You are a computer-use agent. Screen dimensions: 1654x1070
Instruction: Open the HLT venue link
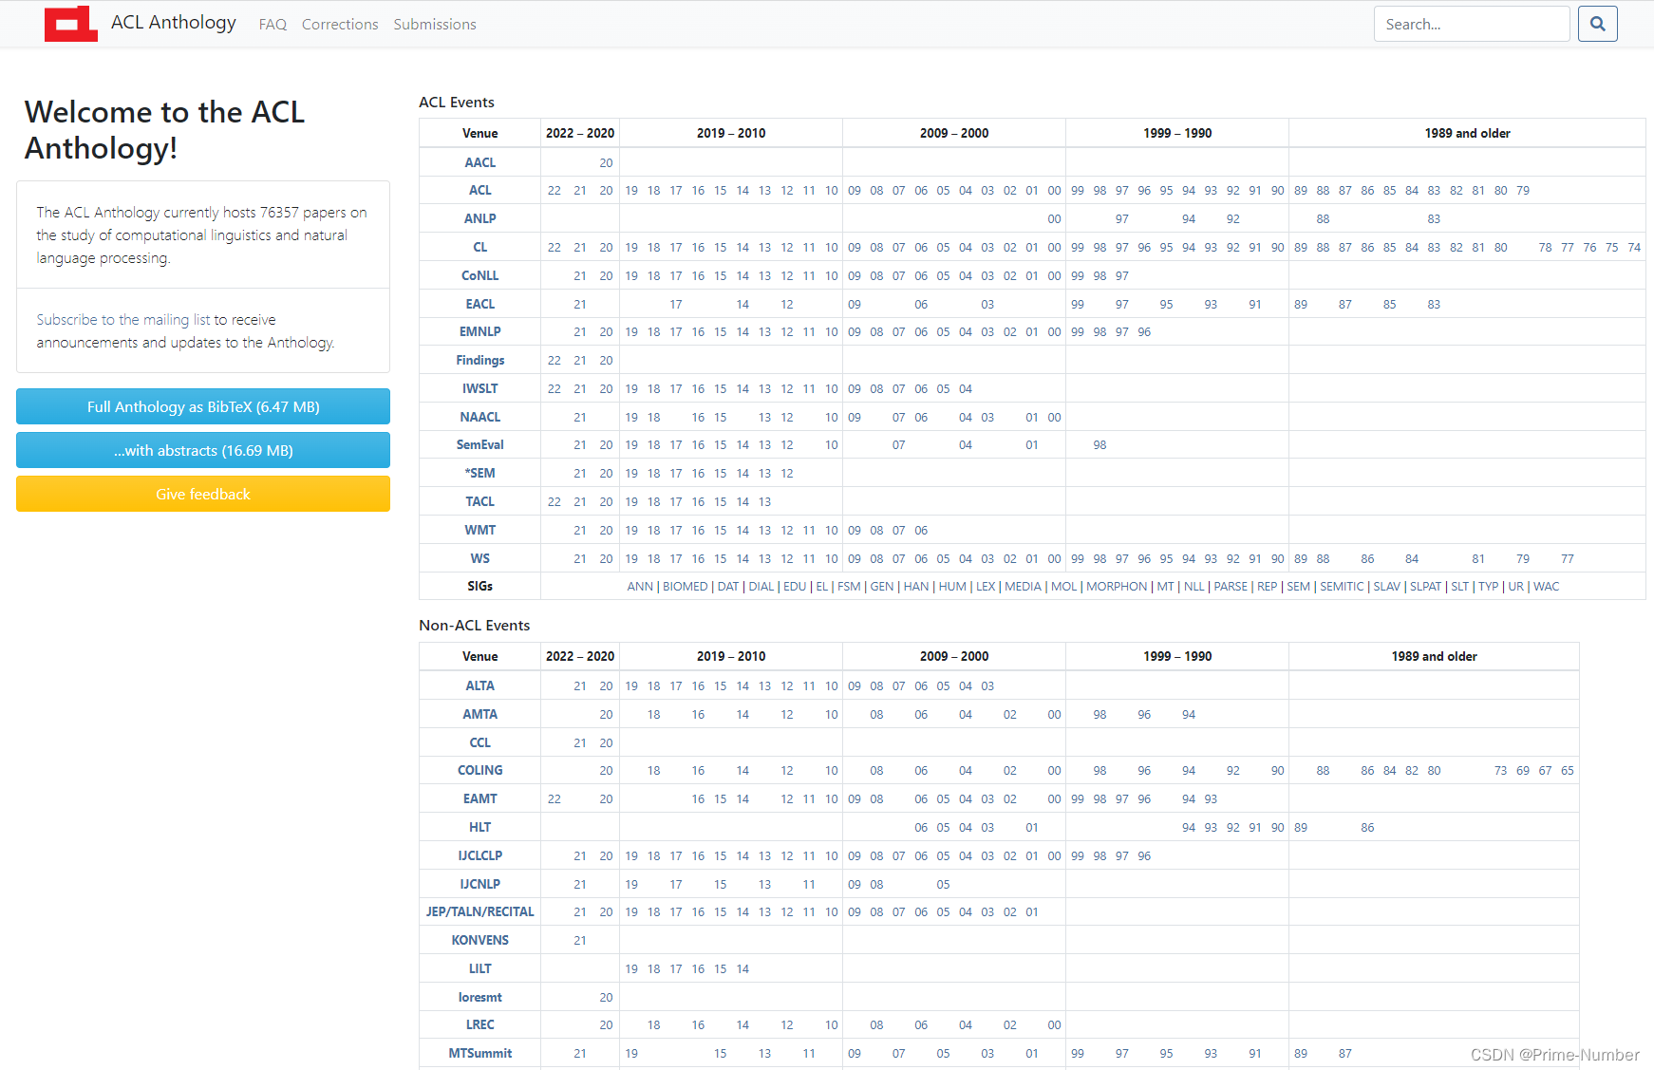pos(480,827)
